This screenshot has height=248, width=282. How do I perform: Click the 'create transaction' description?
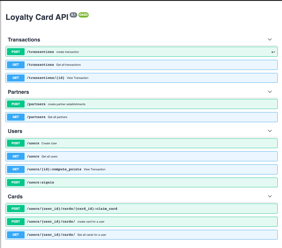(68, 52)
